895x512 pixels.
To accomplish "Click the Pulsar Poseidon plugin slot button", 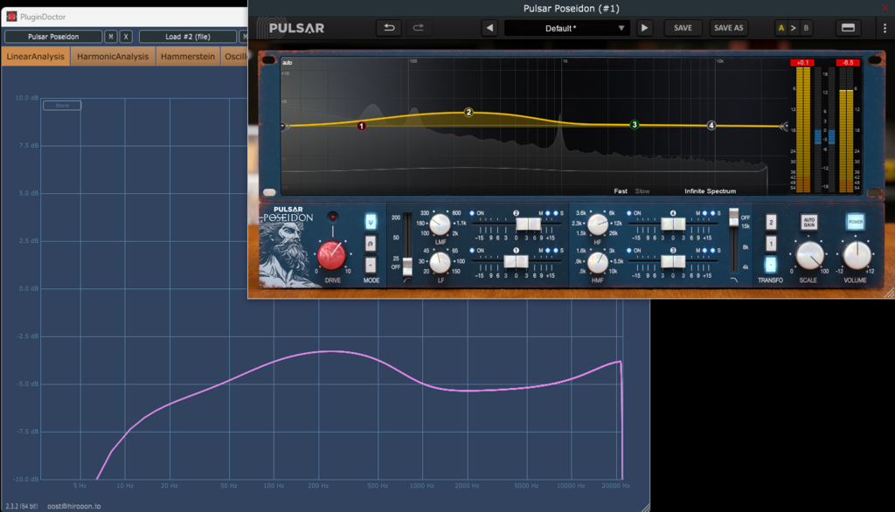I will 53,37.
